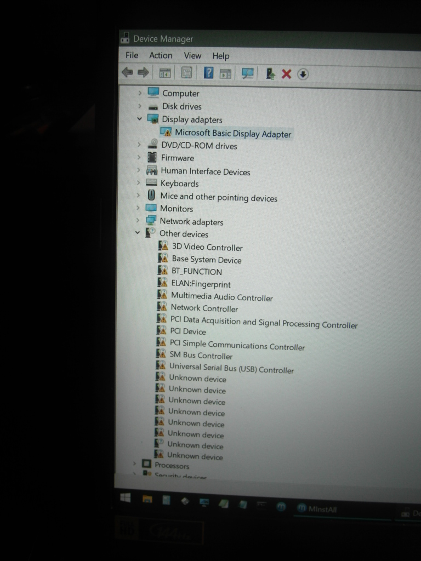Click the Network adapters label
421x561 pixels.
pyautogui.click(x=191, y=222)
